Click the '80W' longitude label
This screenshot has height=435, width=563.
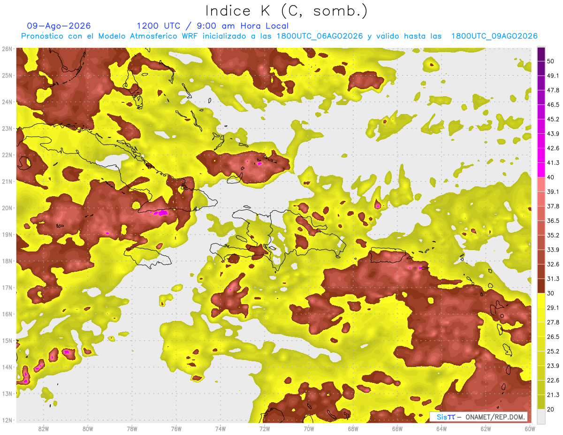tap(87, 428)
